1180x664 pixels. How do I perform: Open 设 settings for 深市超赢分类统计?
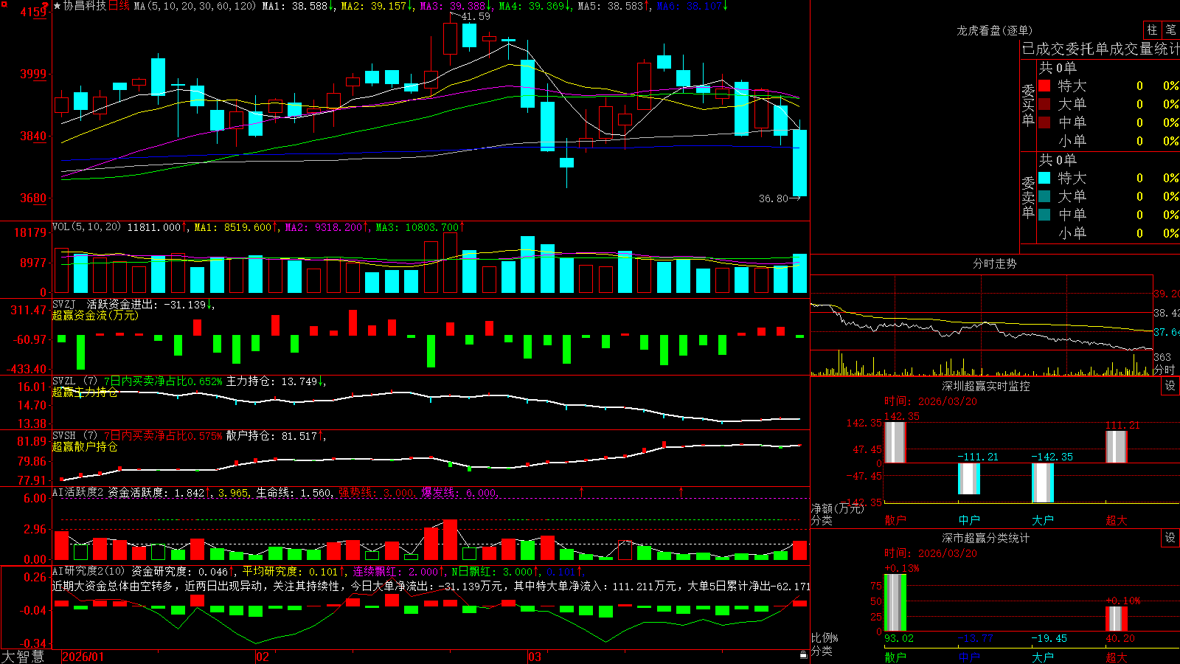1170,538
